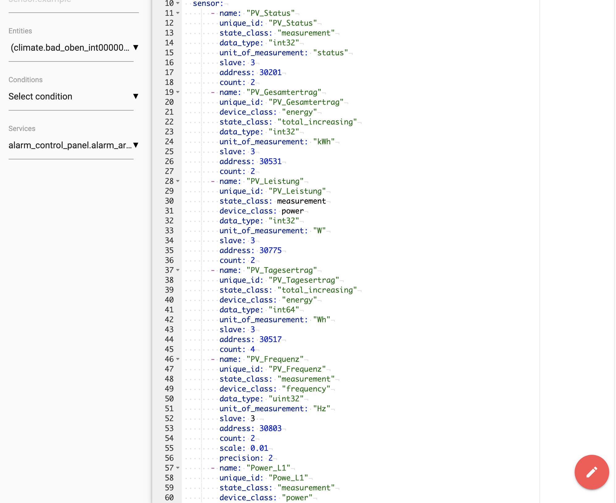The width and height of the screenshot is (616, 503).
Task: Click the scale value 0.01
Action: pos(259,448)
